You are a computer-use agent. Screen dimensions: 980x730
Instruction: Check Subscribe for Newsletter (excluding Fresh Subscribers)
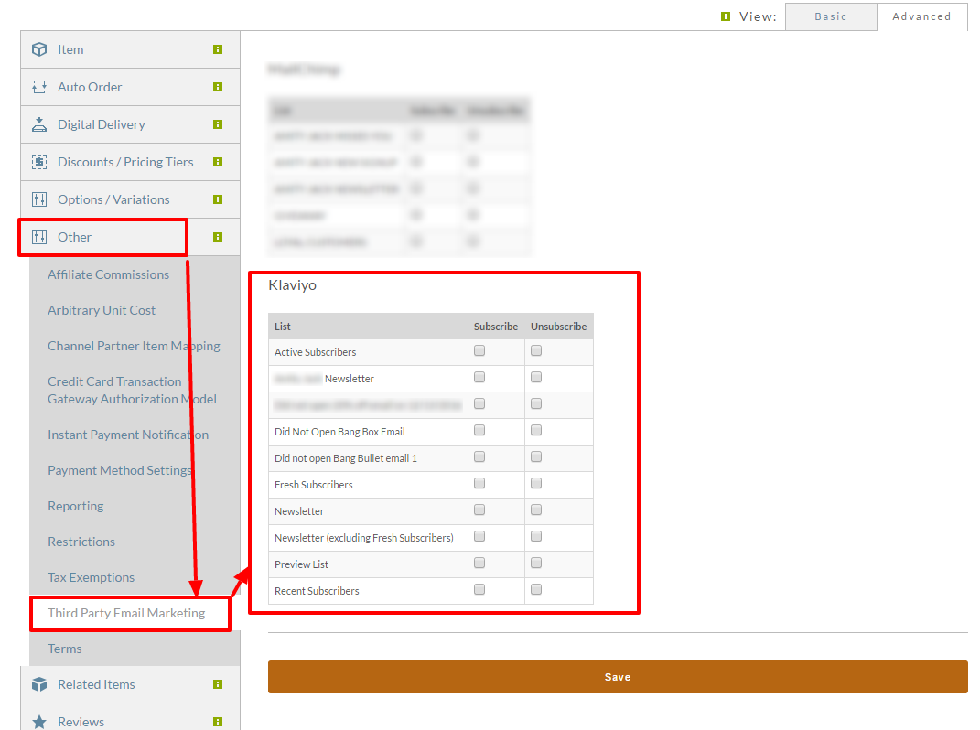479,536
